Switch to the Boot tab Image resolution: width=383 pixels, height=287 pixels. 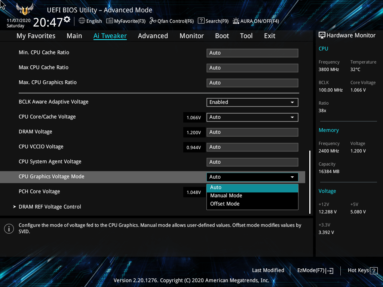click(x=222, y=36)
